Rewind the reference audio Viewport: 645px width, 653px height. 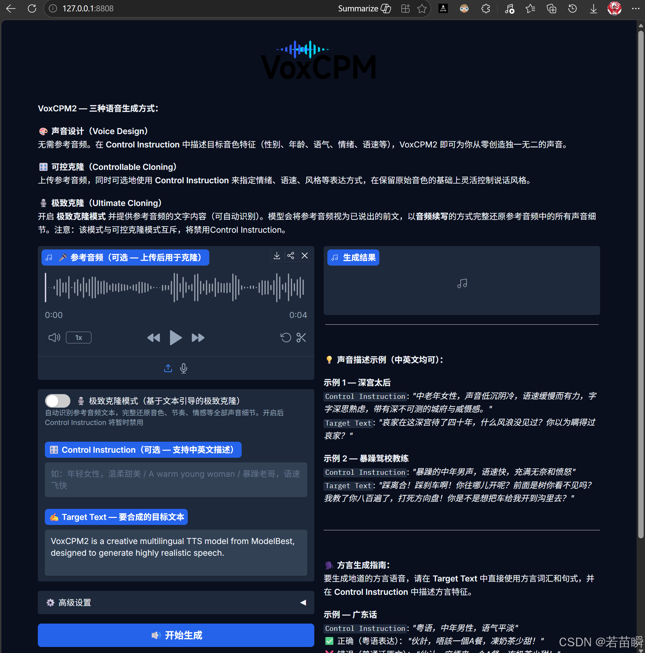154,338
